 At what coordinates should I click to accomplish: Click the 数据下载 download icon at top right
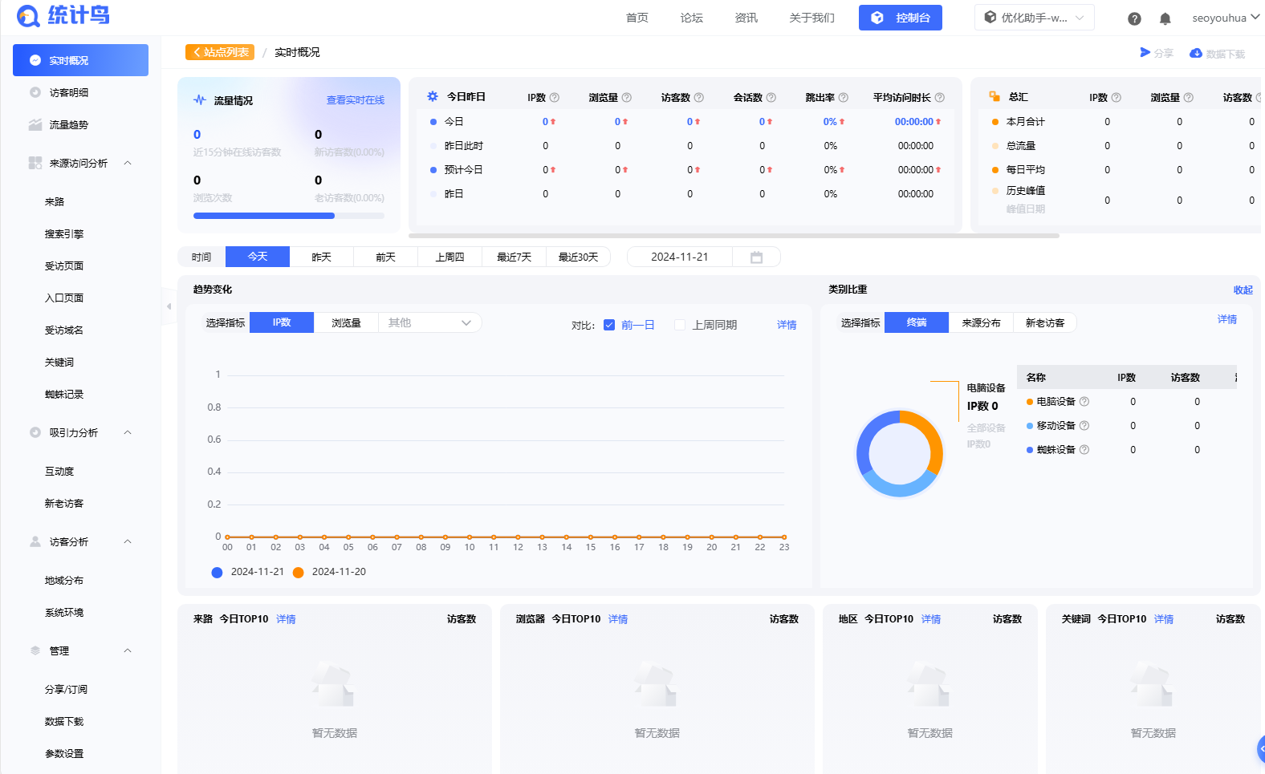pyautogui.click(x=1196, y=54)
